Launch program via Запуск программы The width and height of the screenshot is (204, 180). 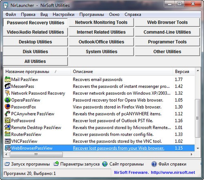[27, 164]
